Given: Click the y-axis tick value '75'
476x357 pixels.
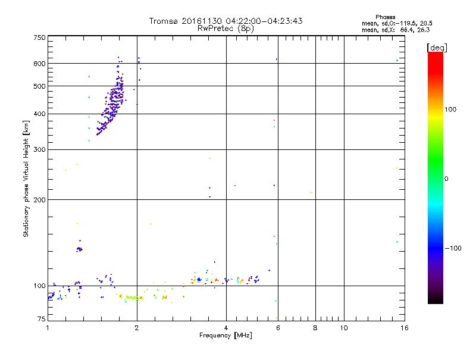Looking at the screenshot, I should tap(42, 319).
